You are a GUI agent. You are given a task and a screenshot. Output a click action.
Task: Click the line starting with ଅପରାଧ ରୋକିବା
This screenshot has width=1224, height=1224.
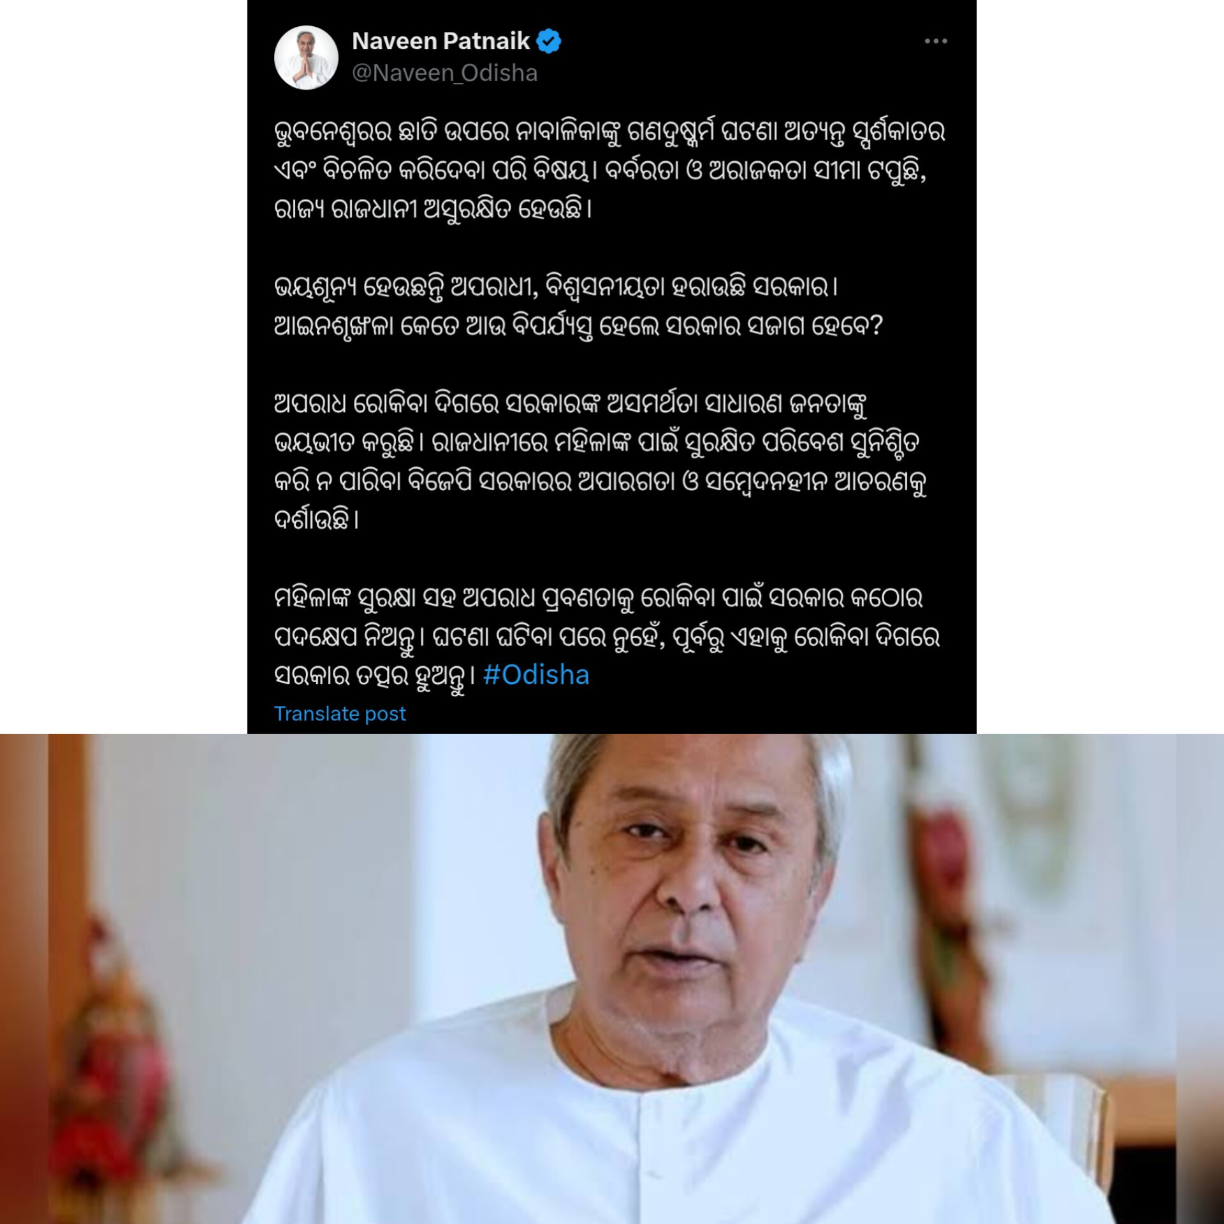point(570,404)
